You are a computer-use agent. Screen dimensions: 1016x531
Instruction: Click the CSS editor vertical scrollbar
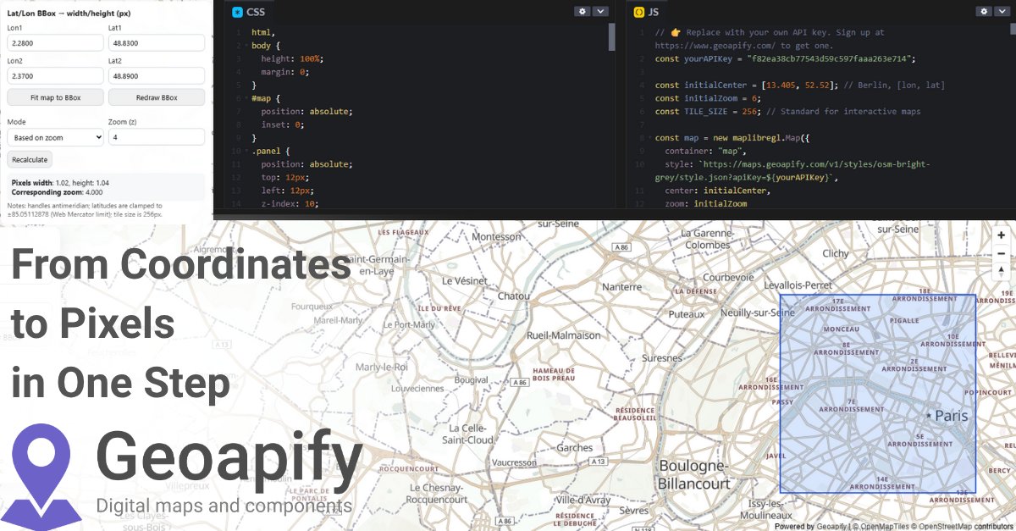pos(611,38)
